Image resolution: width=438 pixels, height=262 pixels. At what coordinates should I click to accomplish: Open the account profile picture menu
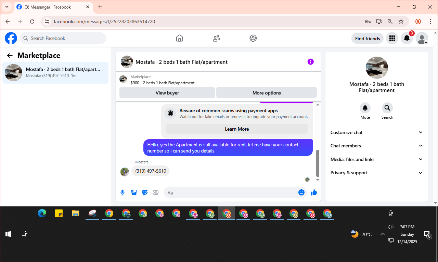pyautogui.click(x=422, y=39)
